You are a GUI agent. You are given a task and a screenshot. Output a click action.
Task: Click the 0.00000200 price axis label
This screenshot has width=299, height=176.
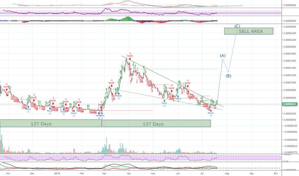290,114
